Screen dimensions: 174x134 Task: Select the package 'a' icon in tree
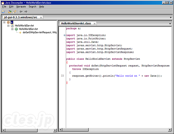tap(8, 22)
